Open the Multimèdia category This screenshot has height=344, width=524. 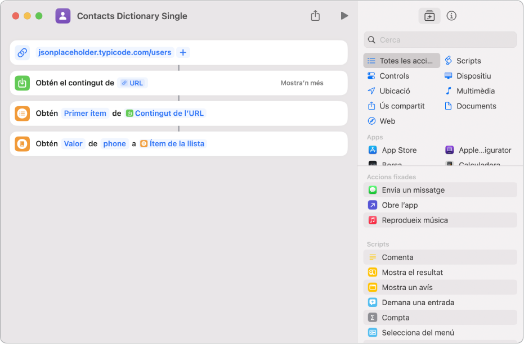point(470,90)
